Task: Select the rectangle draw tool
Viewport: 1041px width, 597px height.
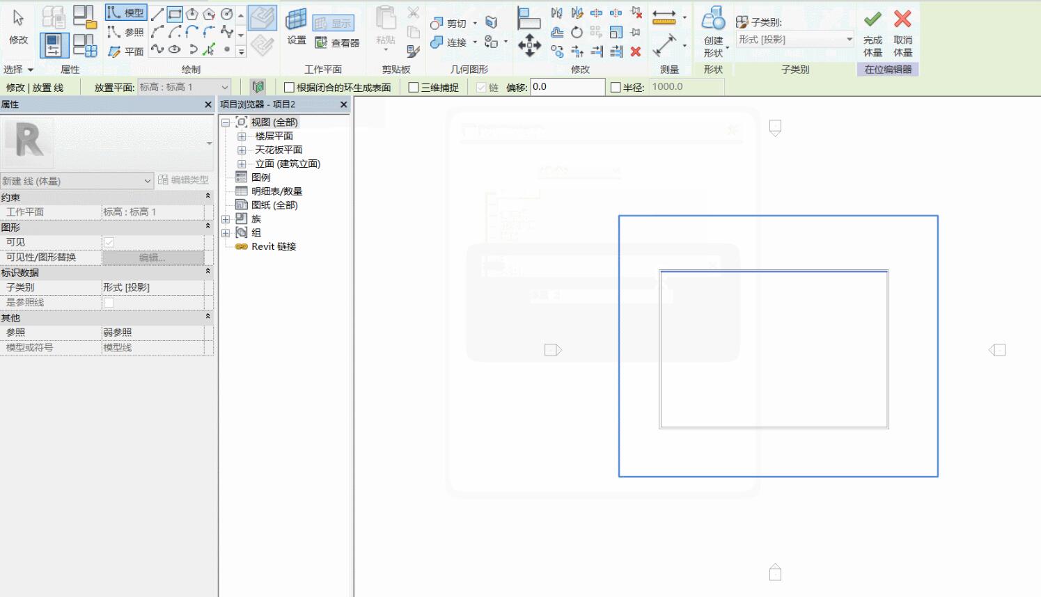Action: [175, 14]
